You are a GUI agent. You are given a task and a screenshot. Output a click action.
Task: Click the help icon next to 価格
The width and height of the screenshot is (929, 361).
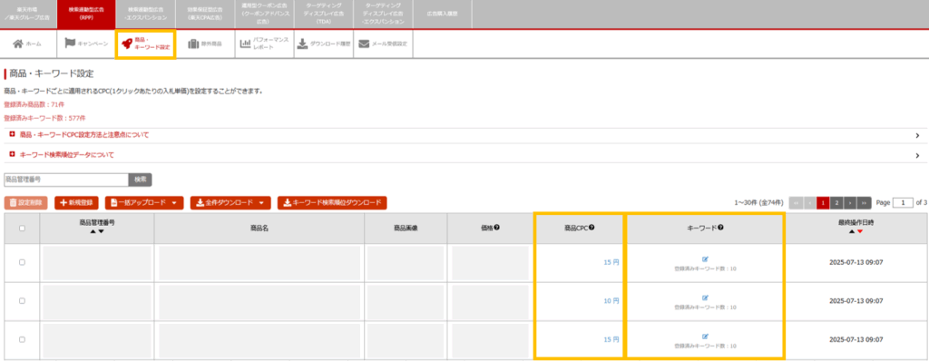(x=496, y=228)
